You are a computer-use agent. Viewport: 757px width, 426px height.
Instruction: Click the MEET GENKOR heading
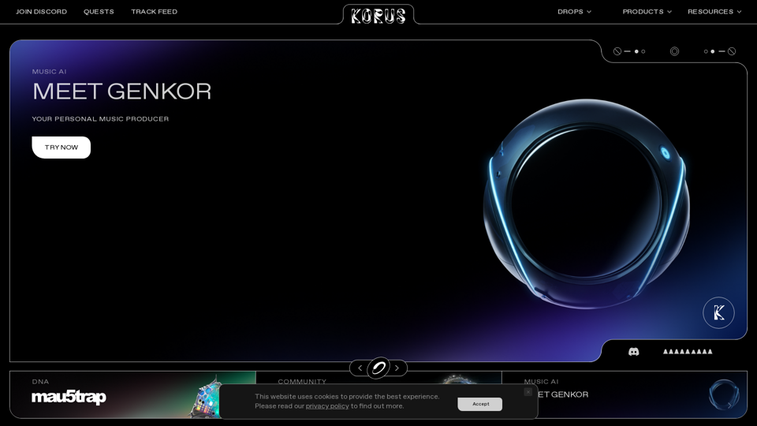121,92
